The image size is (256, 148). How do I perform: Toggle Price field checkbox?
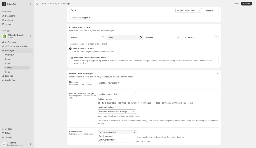point(120,103)
